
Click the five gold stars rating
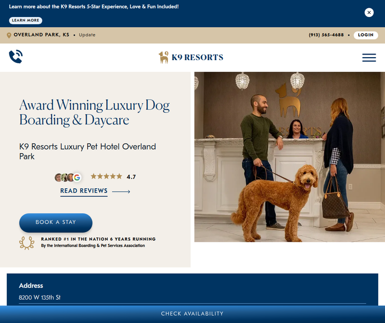click(x=106, y=176)
